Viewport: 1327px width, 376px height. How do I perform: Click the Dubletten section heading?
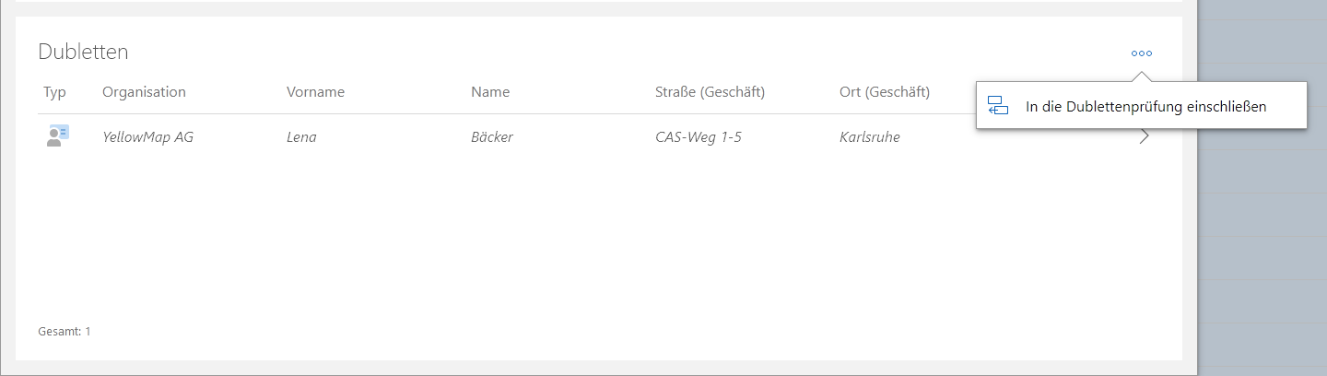[83, 53]
